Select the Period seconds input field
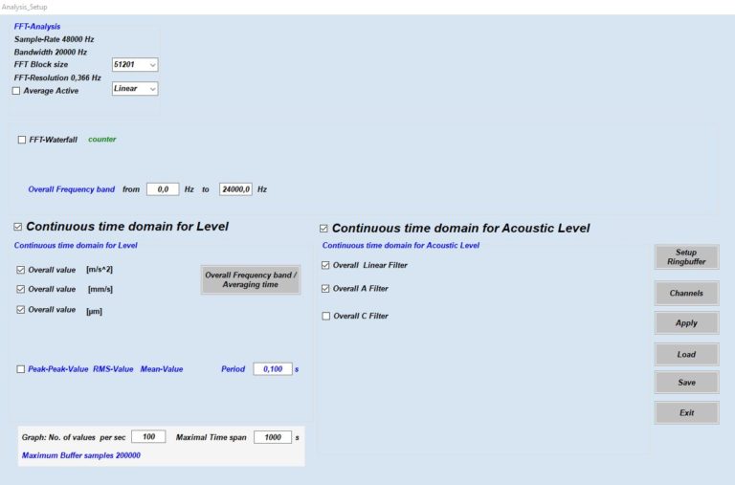Screen dimensions: 735x485 coord(272,369)
